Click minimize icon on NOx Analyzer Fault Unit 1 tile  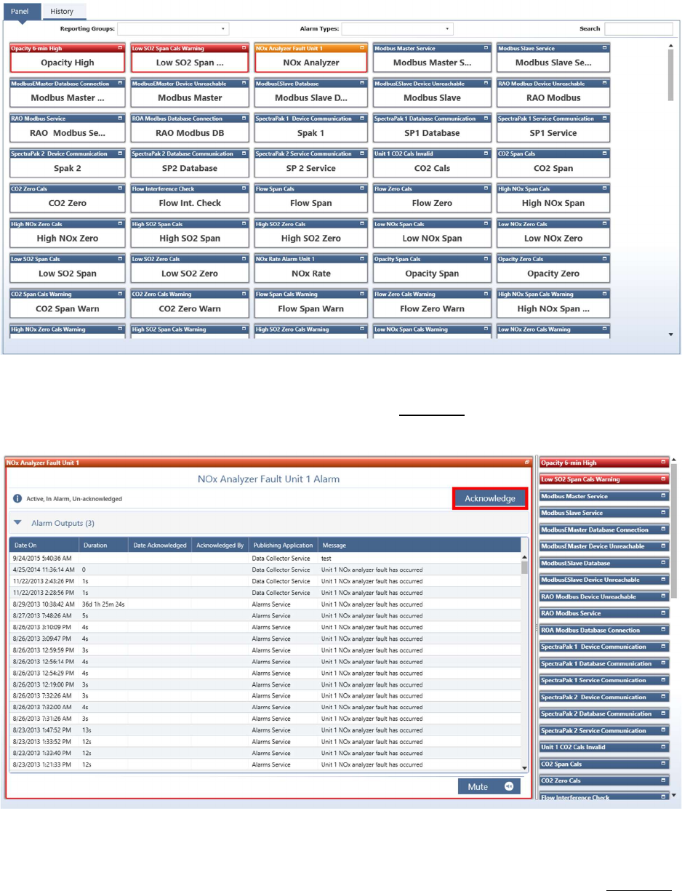(x=363, y=49)
